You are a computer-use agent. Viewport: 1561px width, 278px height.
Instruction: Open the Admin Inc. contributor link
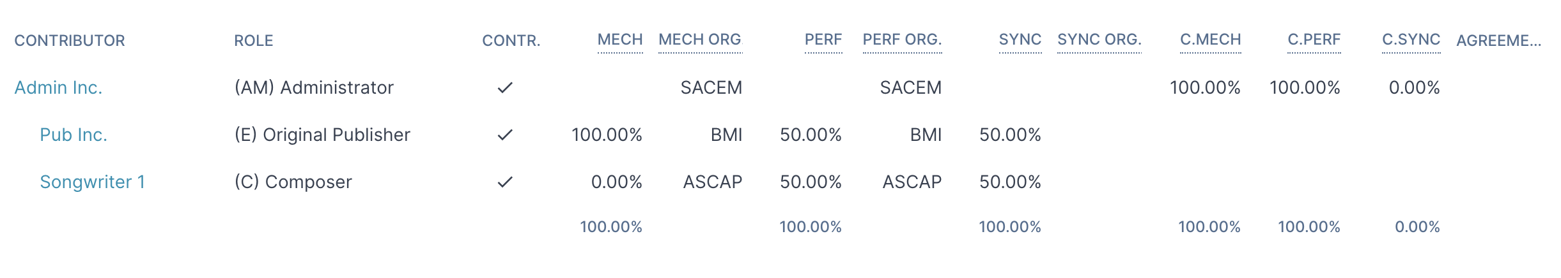[58, 87]
